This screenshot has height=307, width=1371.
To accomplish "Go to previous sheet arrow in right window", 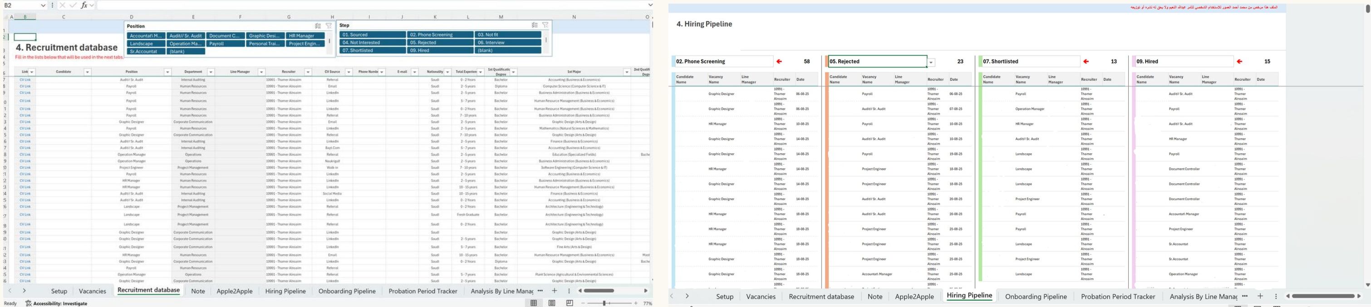I will coord(672,296).
